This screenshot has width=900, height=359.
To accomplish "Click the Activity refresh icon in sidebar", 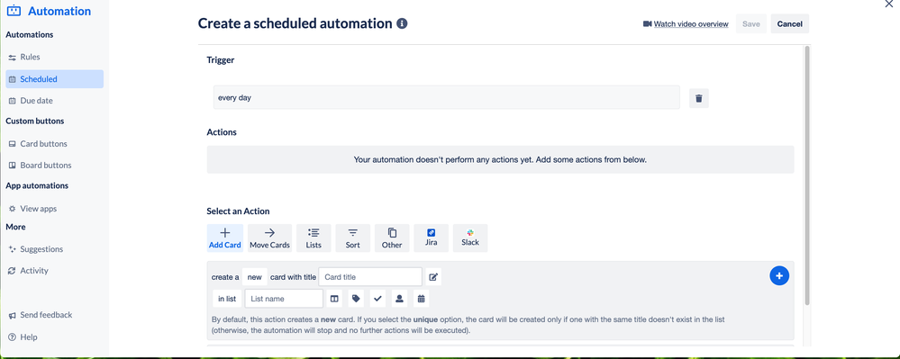I will [12, 271].
